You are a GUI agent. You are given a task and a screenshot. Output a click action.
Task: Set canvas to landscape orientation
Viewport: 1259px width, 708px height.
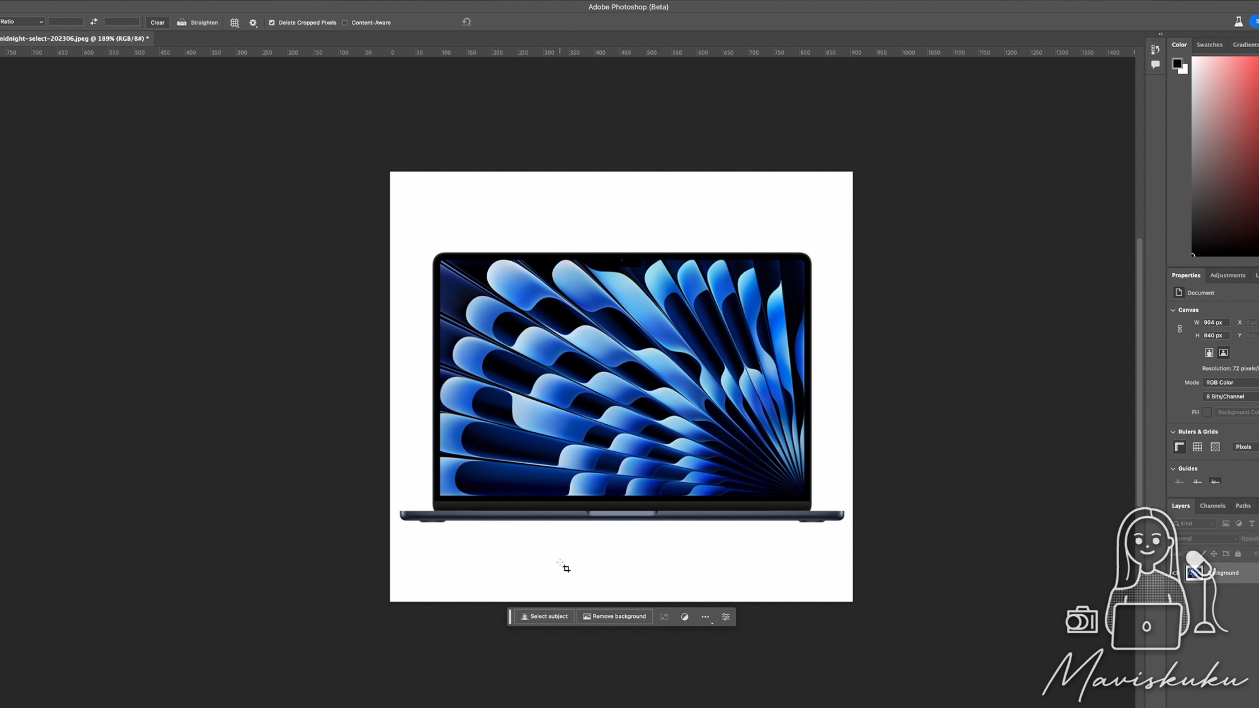(x=1223, y=352)
